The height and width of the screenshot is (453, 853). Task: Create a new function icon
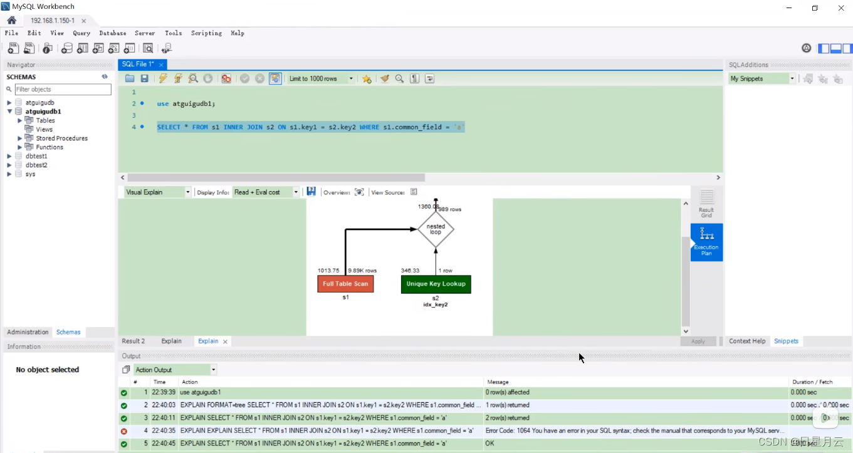coord(130,48)
